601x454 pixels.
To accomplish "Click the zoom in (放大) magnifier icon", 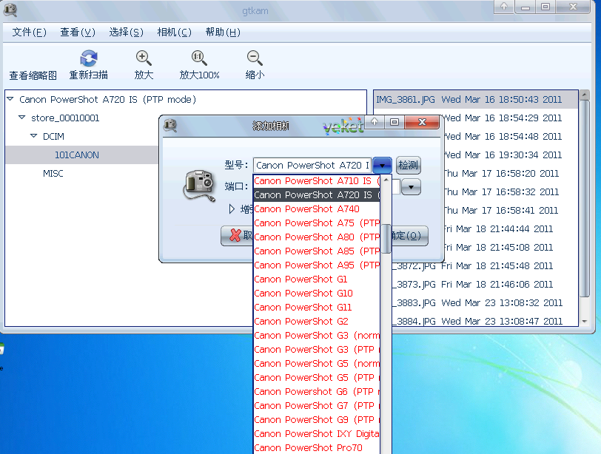I will coord(144,58).
